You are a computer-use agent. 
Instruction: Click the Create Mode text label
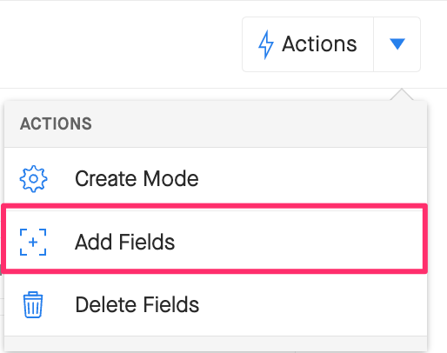pos(137,179)
